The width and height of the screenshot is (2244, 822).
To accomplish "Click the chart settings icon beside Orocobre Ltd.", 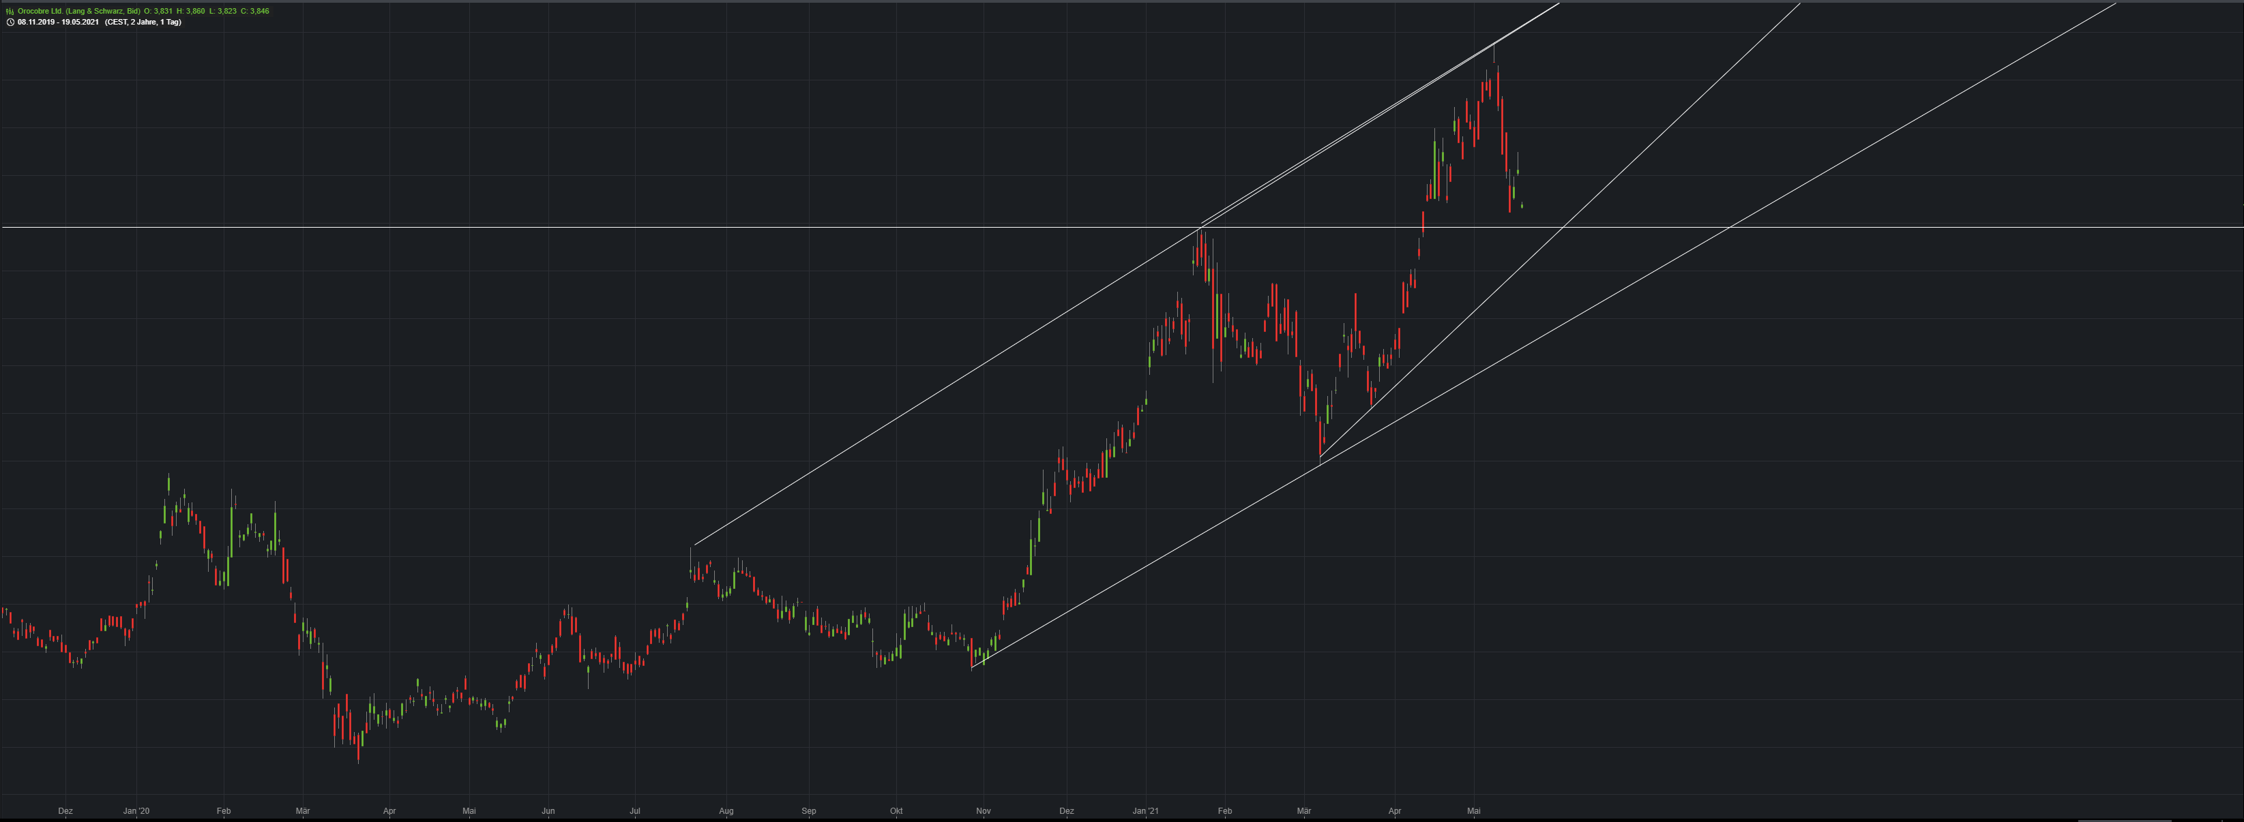I will tap(10, 12).
